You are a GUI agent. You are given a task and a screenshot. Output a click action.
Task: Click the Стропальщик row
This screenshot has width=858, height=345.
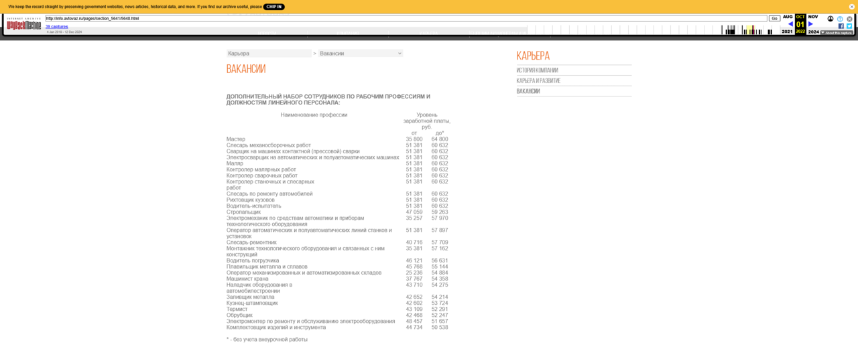tap(337, 212)
